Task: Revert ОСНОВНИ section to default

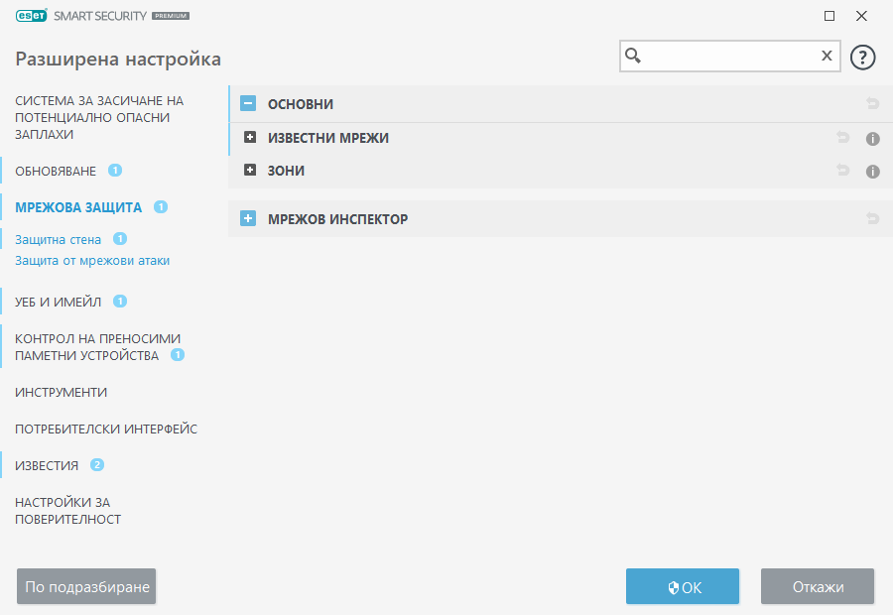Action: 872,103
